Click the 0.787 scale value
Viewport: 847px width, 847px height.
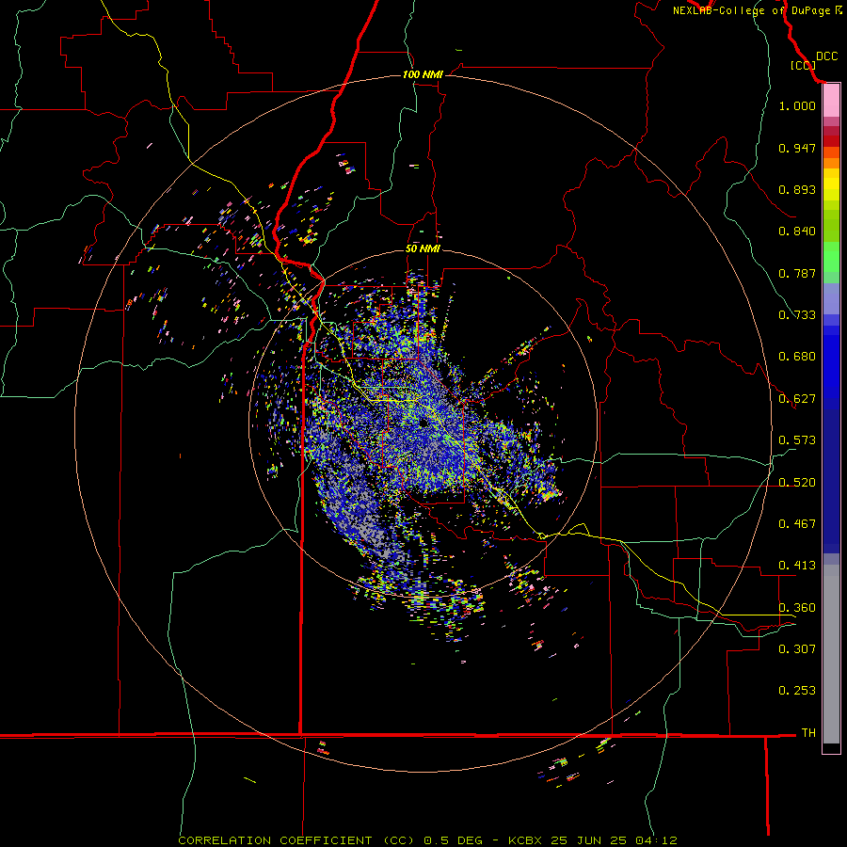pyautogui.click(x=797, y=273)
